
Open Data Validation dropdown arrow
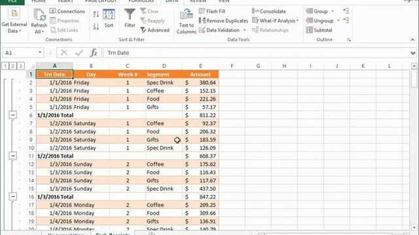244,30
